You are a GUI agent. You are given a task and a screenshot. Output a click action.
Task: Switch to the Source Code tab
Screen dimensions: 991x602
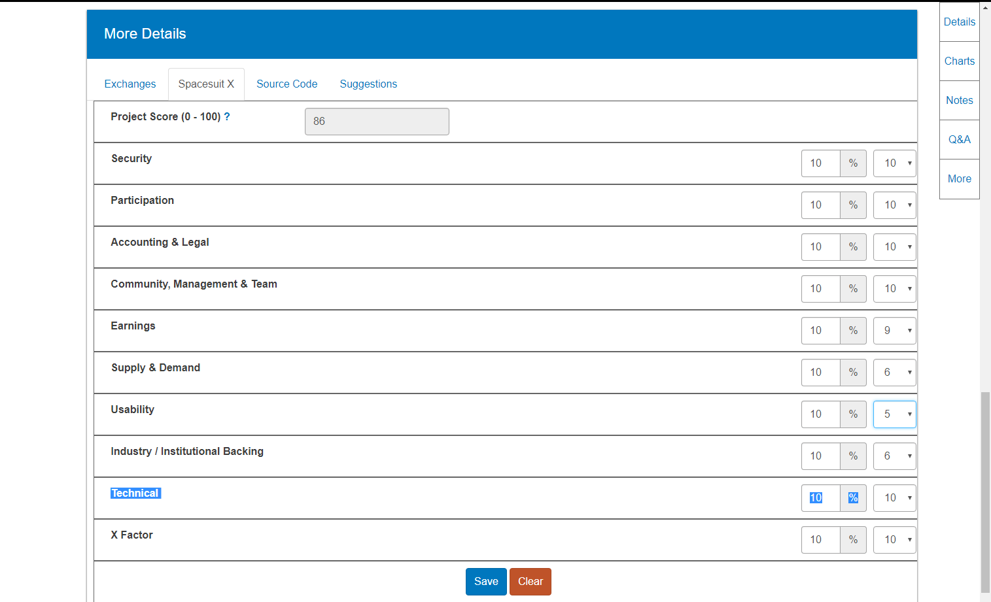(x=287, y=84)
